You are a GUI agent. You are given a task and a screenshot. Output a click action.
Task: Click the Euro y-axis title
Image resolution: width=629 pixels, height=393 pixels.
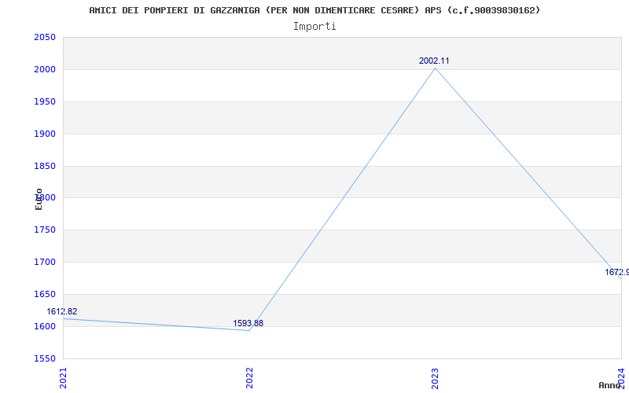click(x=39, y=199)
